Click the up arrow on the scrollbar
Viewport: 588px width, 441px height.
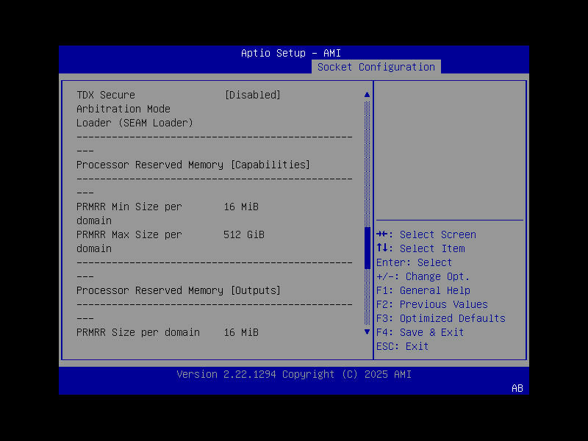(367, 94)
